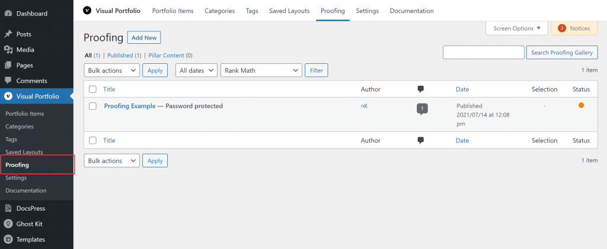The height and width of the screenshot is (249, 607).
Task: Open the top Bulk actions dropdown
Action: (111, 70)
